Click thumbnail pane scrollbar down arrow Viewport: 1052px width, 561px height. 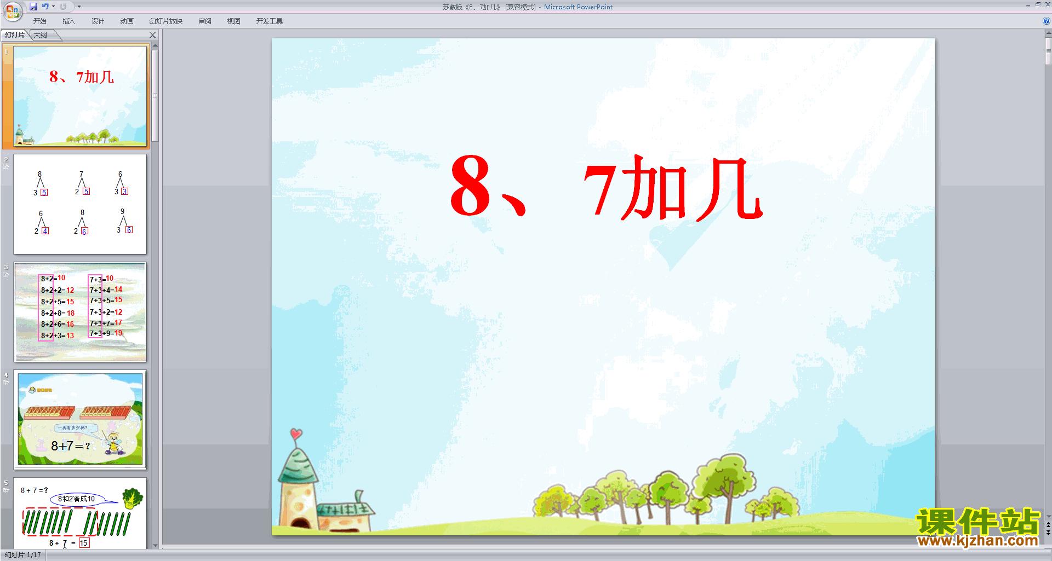(x=155, y=545)
